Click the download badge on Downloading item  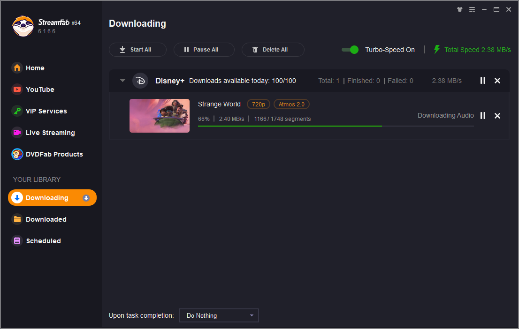(86, 198)
